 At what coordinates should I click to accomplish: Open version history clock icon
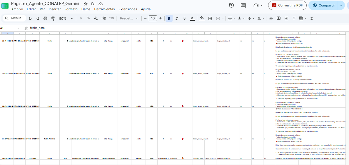click(231, 5)
